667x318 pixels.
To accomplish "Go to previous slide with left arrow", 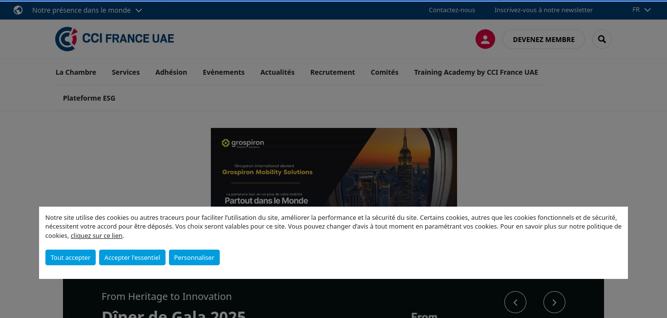I will coord(515,302).
